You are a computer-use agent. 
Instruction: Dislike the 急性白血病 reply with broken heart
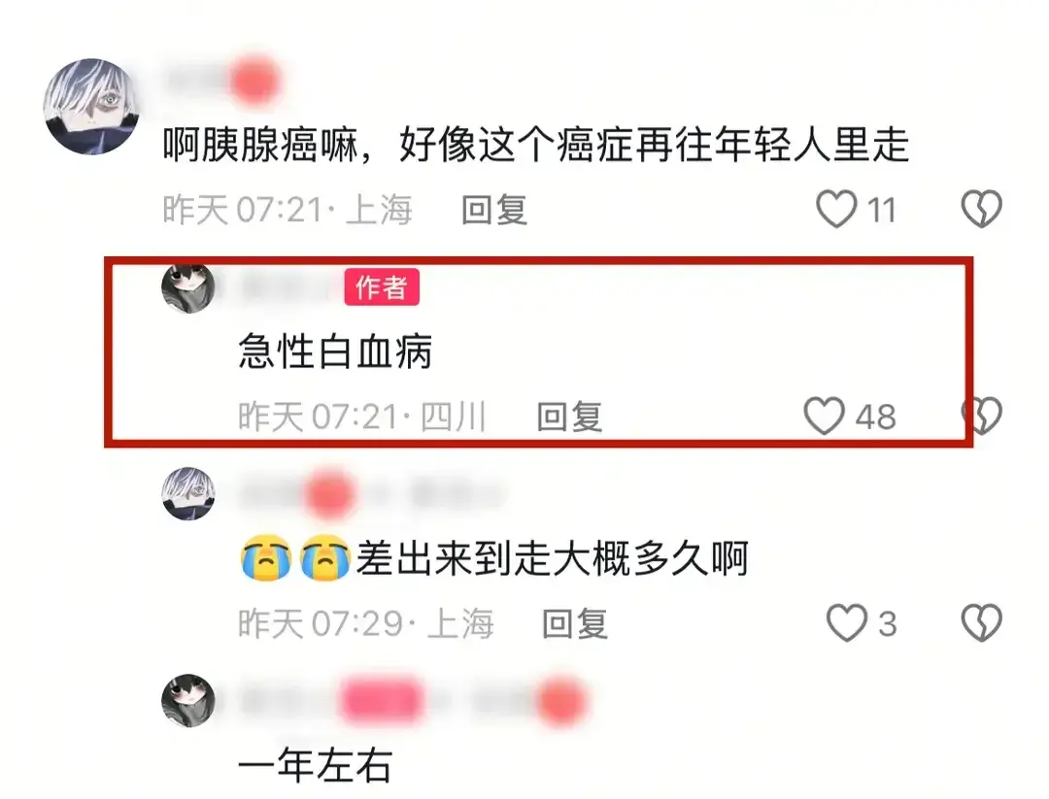pyautogui.click(x=981, y=416)
